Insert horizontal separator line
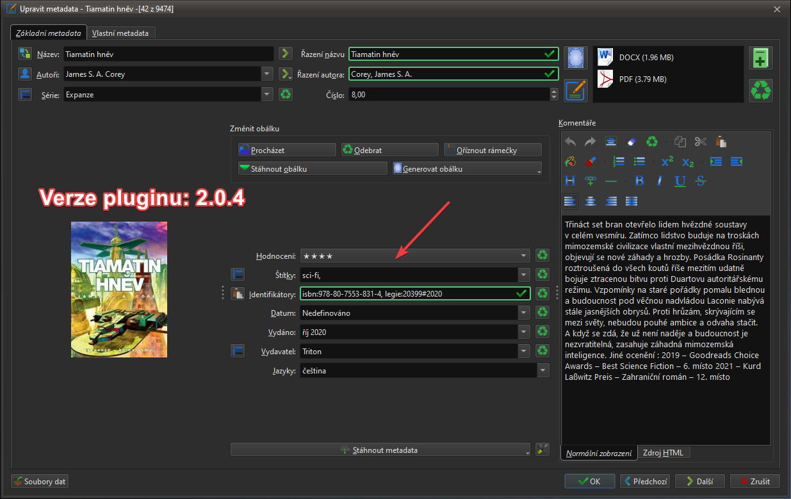Screen dimensions: 791x499 click(611, 181)
